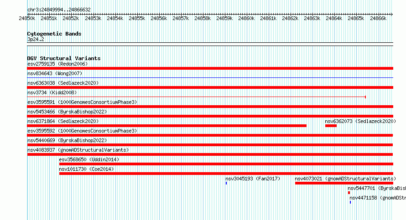Screen dimensions: 406x220
Task: Select nsv6371864 (Sedlazeck2020) label
Action: coord(63,121)
